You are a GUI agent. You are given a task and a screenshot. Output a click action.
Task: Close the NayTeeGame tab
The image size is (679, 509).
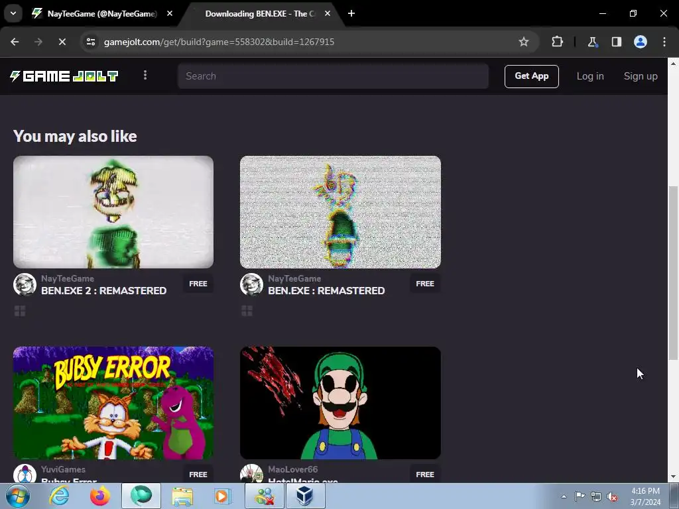(x=170, y=13)
